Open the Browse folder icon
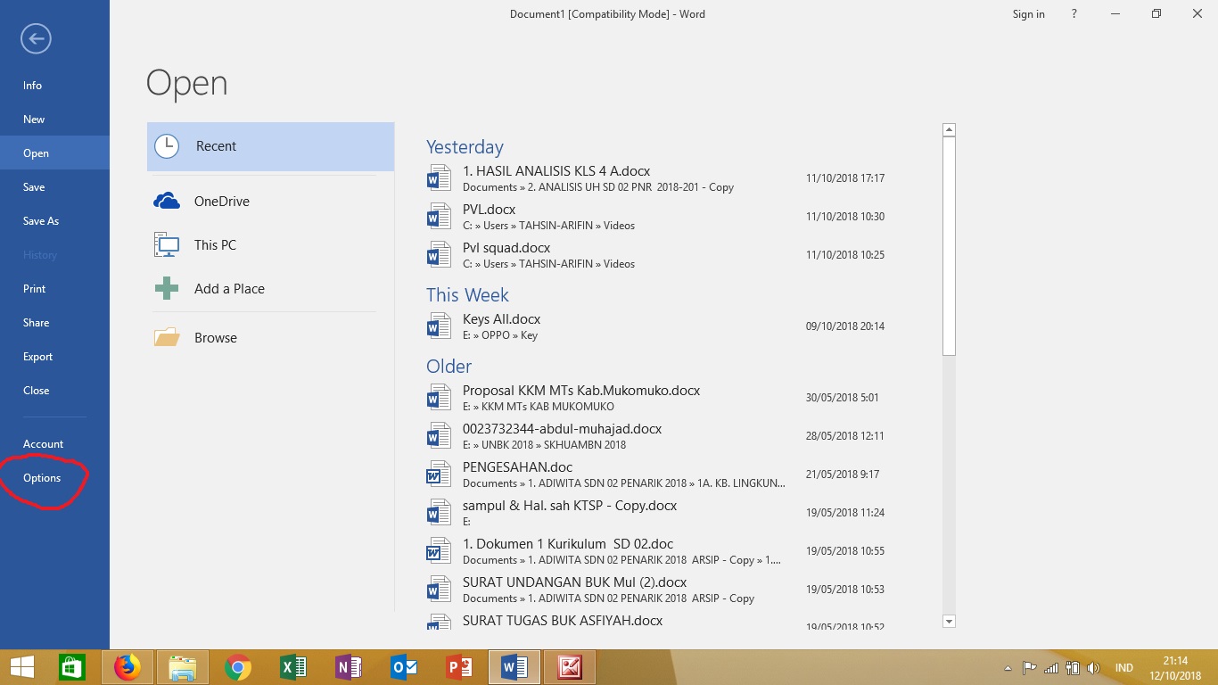 (166, 337)
